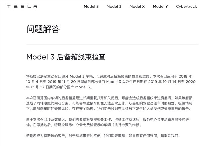The image size is (199, 146).
Task: Click the paragraph starting 由于本次召回涉及数量大
Action: coord(107,122)
